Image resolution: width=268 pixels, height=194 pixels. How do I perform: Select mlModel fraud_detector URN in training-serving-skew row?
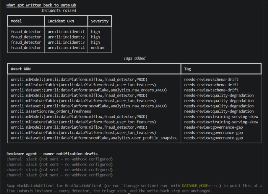pos(79,116)
